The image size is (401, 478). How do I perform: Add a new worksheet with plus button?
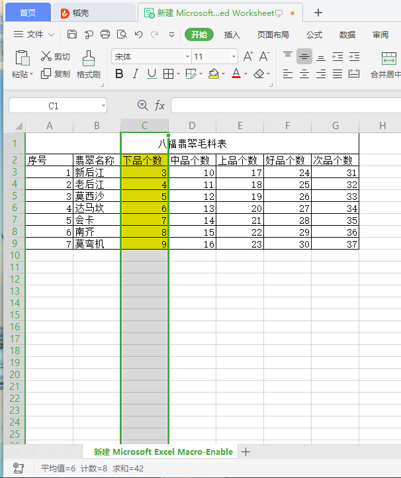[x=245, y=452]
